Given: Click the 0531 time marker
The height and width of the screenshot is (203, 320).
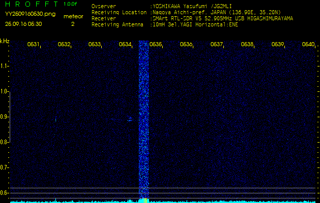Looking at the screenshot, I should coord(33,44).
